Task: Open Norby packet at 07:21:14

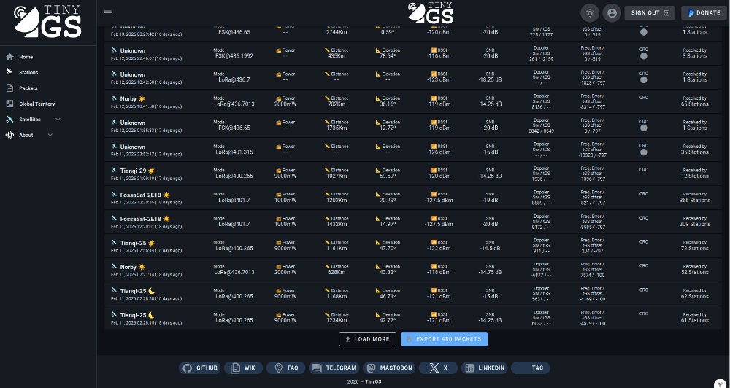Action: pyautogui.click(x=413, y=270)
